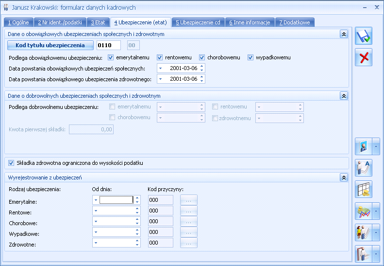Viewport: 384px width, 266px height.
Task: Switch to 2 Nr ident./podatki tab
Action: (60, 22)
